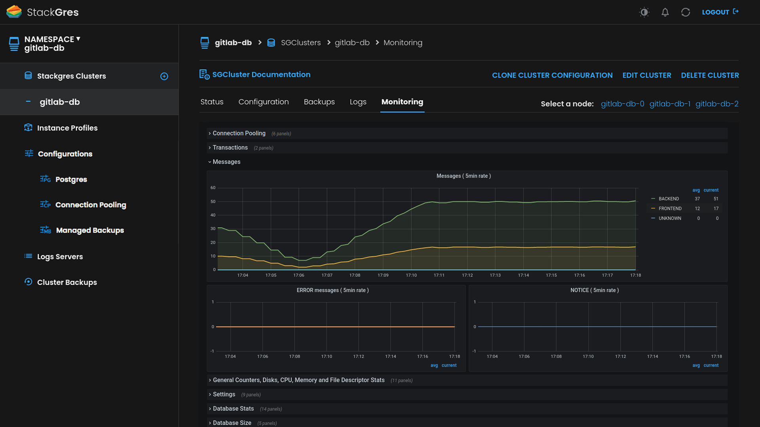
Task: Select node gitlab-db-0
Action: (x=622, y=104)
